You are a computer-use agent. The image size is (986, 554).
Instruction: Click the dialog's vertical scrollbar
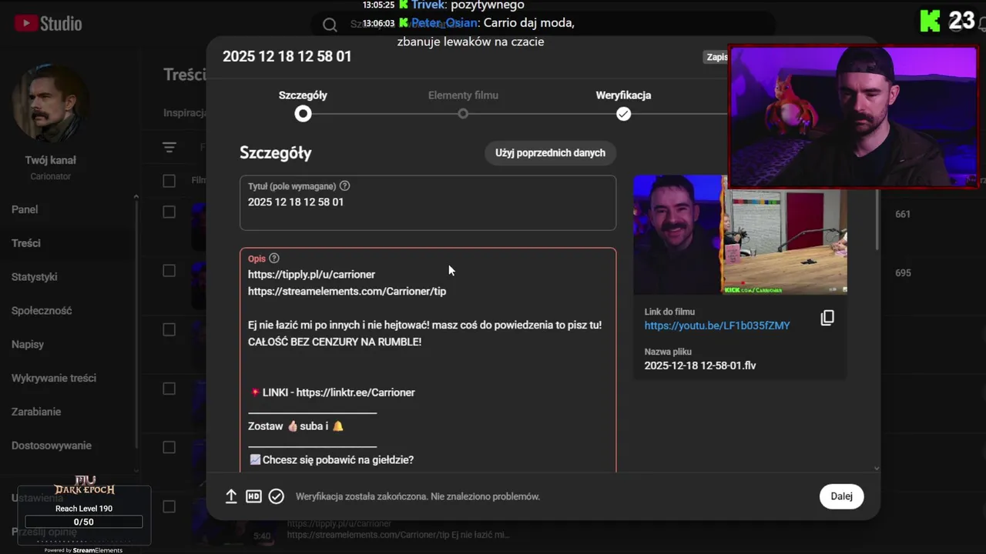[878, 219]
